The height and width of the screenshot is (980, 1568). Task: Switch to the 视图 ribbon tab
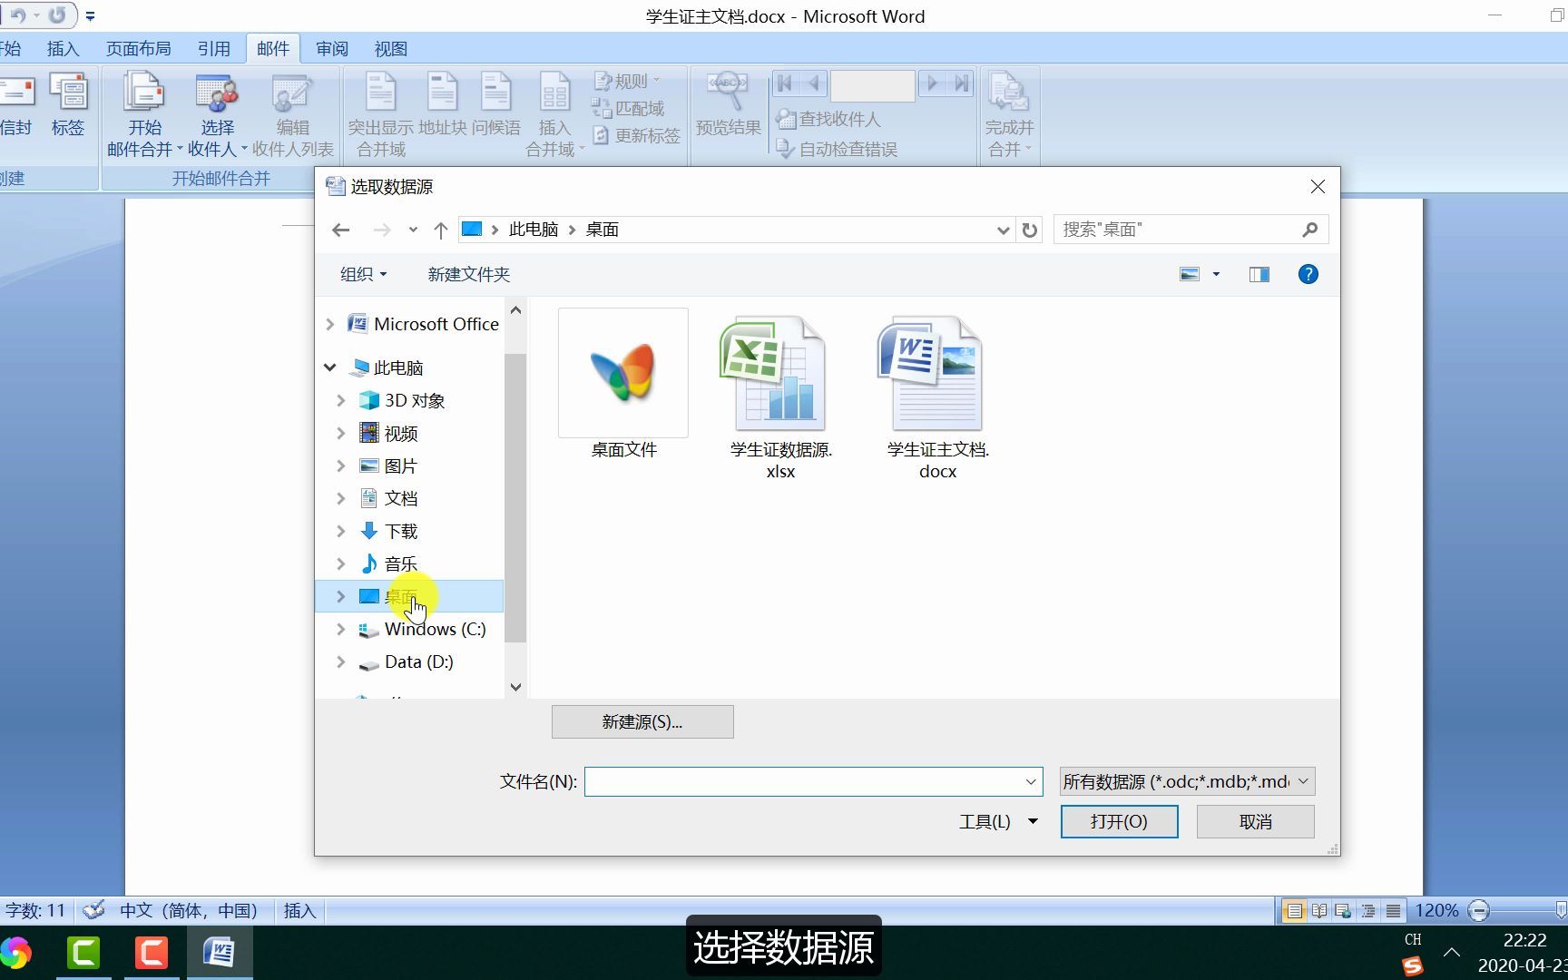coord(390,49)
